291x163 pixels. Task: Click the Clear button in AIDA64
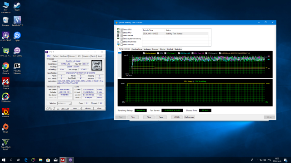(x=149, y=117)
